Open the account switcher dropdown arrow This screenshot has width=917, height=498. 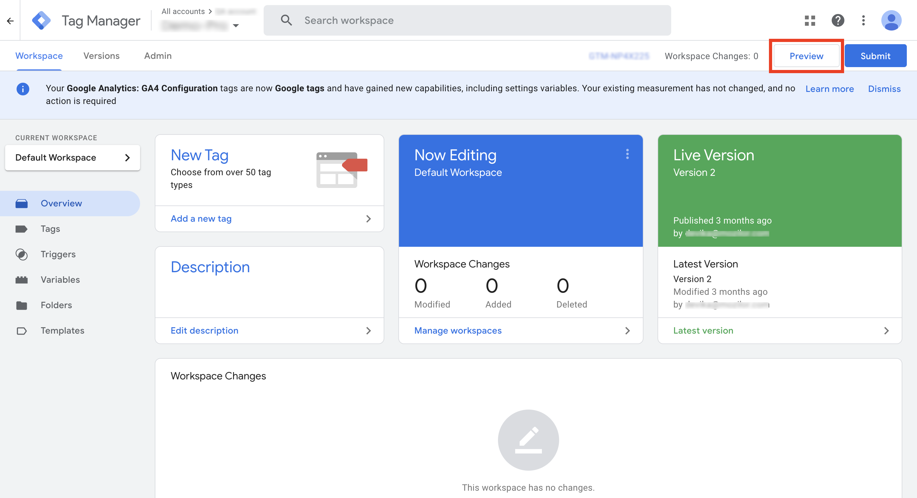pyautogui.click(x=236, y=25)
